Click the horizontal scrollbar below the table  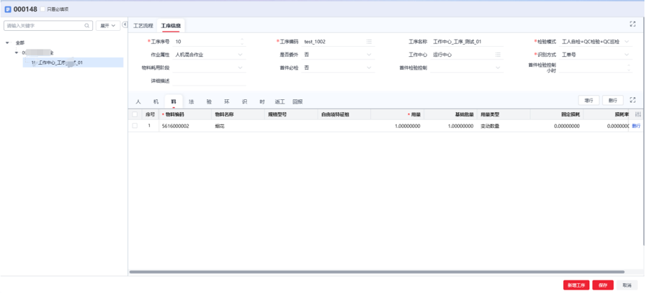click(x=377, y=272)
